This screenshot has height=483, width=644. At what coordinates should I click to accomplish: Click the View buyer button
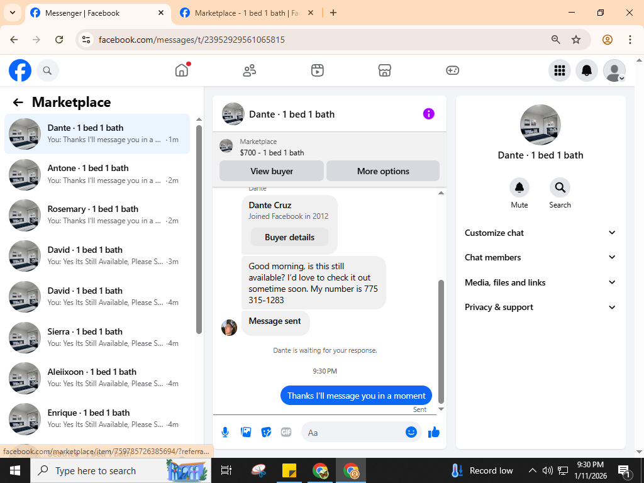point(272,171)
